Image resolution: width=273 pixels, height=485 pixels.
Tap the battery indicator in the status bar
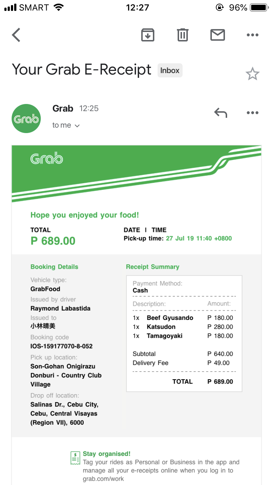tap(259, 8)
